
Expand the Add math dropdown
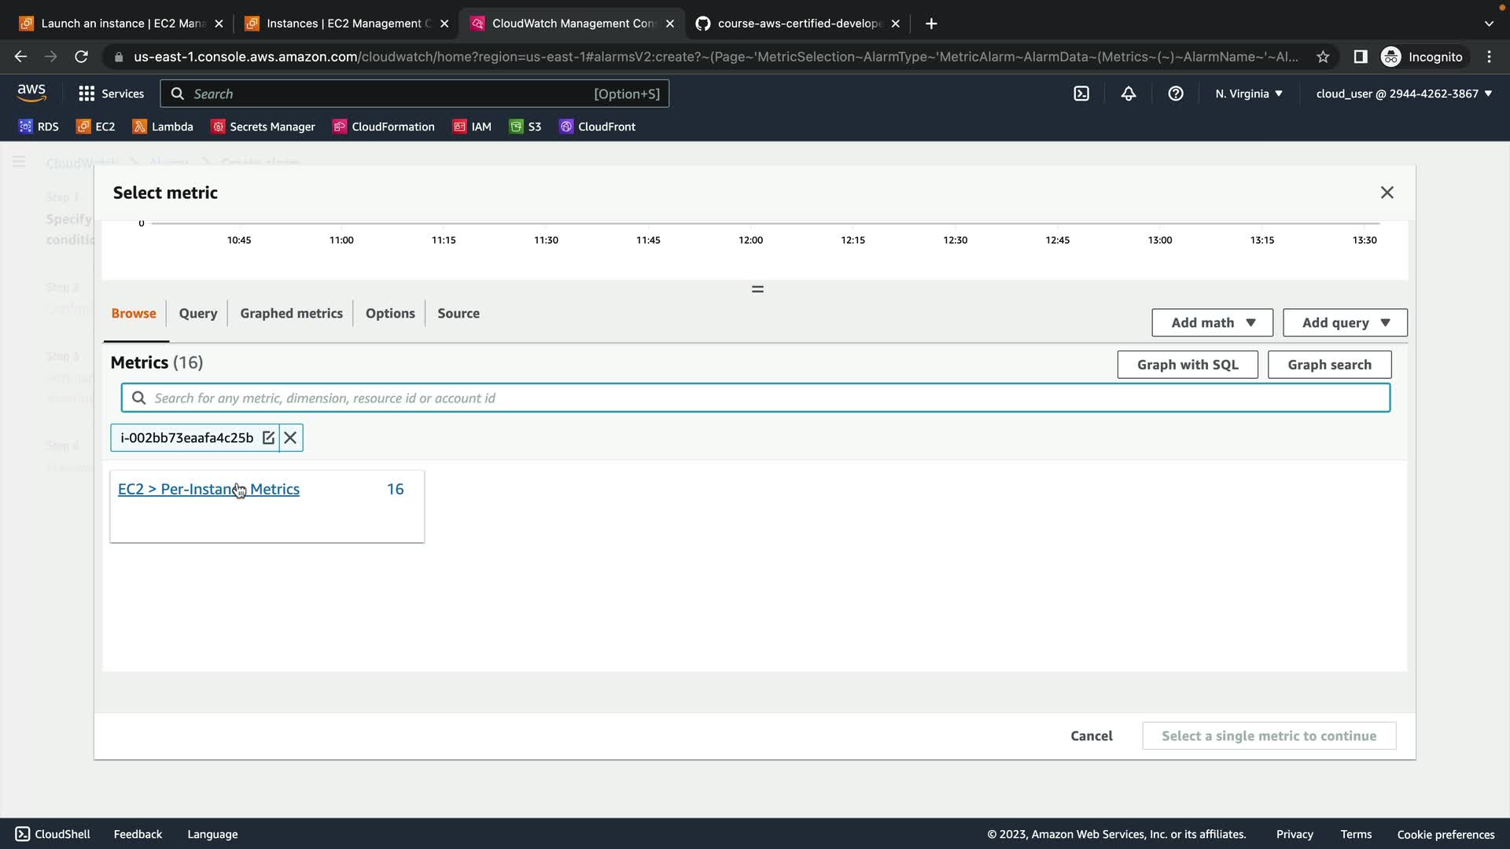click(x=1212, y=322)
